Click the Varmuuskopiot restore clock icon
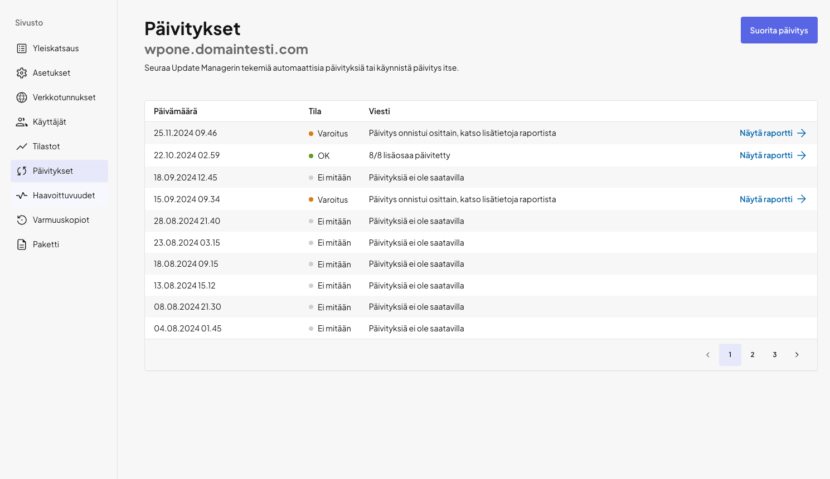This screenshot has height=479, width=830. click(x=22, y=220)
